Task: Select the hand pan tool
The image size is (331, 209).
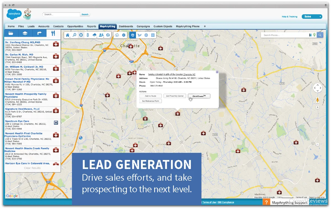Action: click(x=133, y=35)
